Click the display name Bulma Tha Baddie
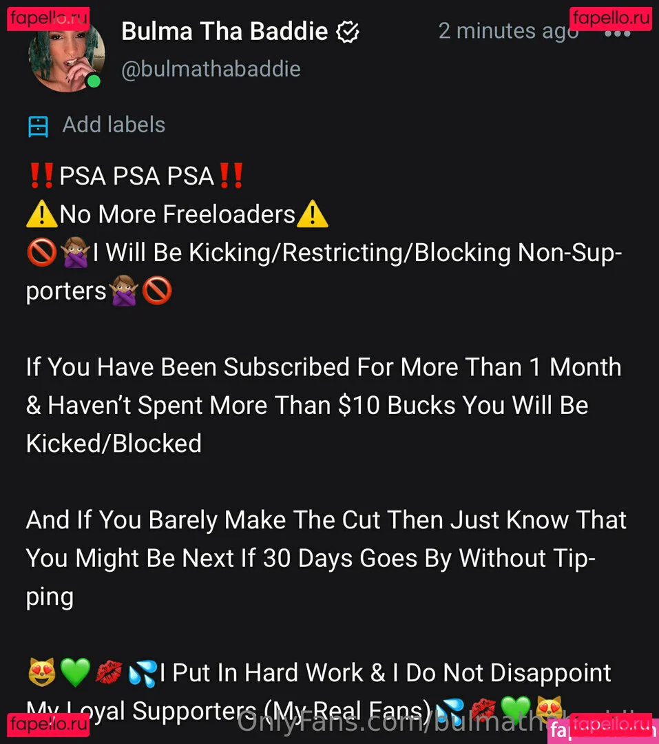 click(x=224, y=31)
